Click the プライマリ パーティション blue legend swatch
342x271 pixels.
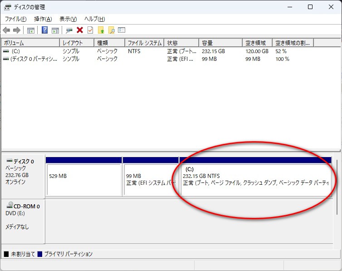40,254
